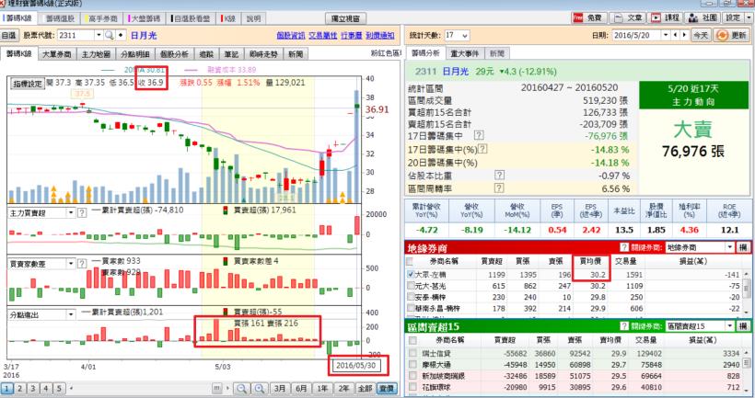Select layout page 3 button
The height and width of the screenshot is (398, 755).
(x=33, y=388)
